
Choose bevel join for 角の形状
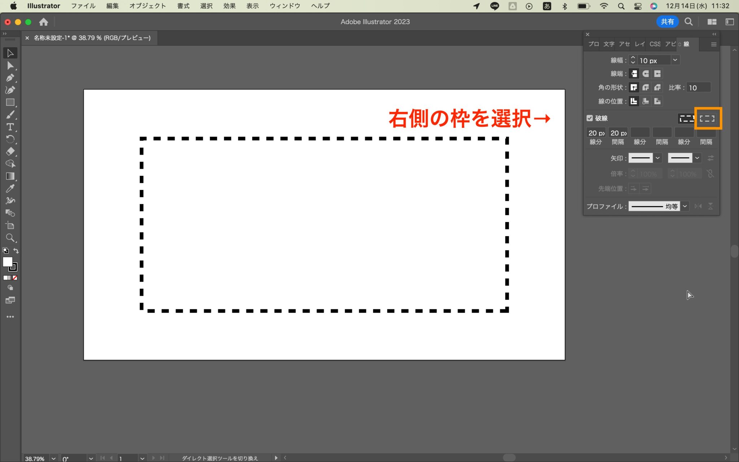point(657,87)
